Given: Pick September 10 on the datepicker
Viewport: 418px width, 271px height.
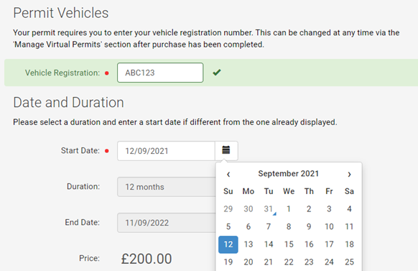Looking at the screenshot, I should pos(329,226).
